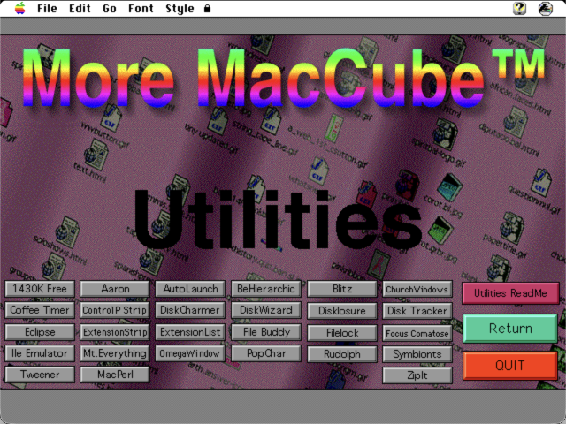Open PopChar utility
Viewport: 566px width, 424px height.
[x=266, y=353]
